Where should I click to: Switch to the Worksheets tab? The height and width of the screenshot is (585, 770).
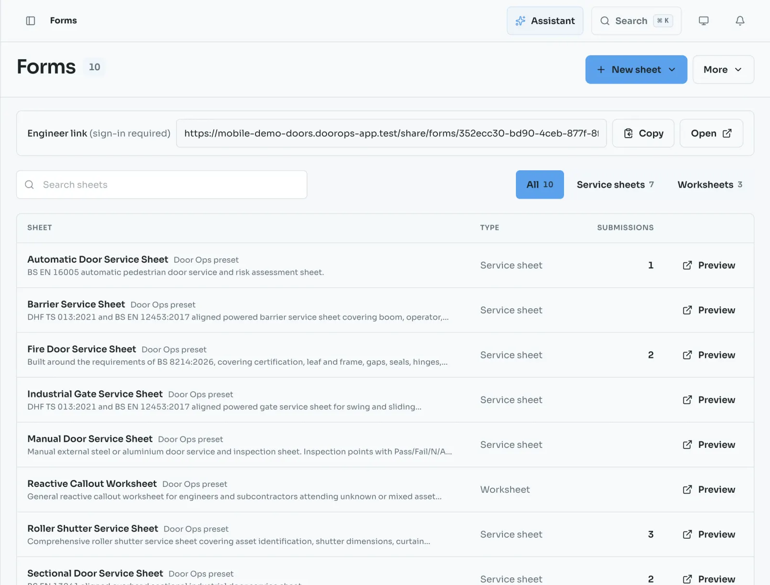[x=710, y=185]
